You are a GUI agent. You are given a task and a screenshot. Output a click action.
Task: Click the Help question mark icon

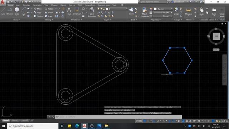[201, 2]
